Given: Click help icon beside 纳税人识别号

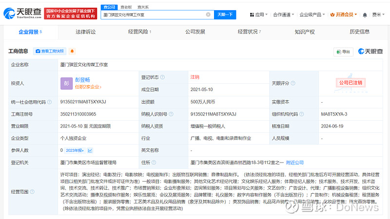Looking at the screenshot, I should click(171, 114).
